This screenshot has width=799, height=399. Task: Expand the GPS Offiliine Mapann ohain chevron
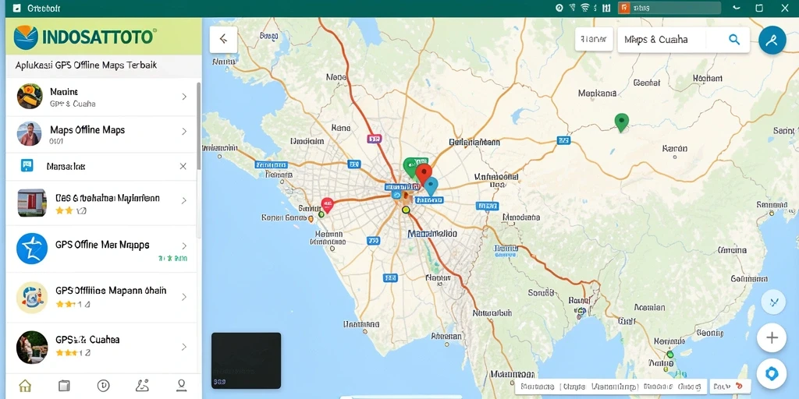tap(184, 297)
